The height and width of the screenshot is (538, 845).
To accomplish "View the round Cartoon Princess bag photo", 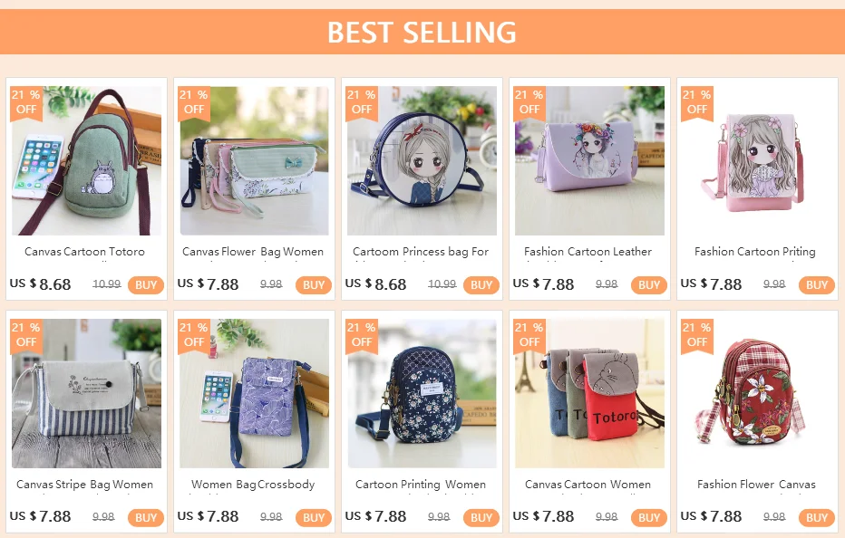I will 422,160.
